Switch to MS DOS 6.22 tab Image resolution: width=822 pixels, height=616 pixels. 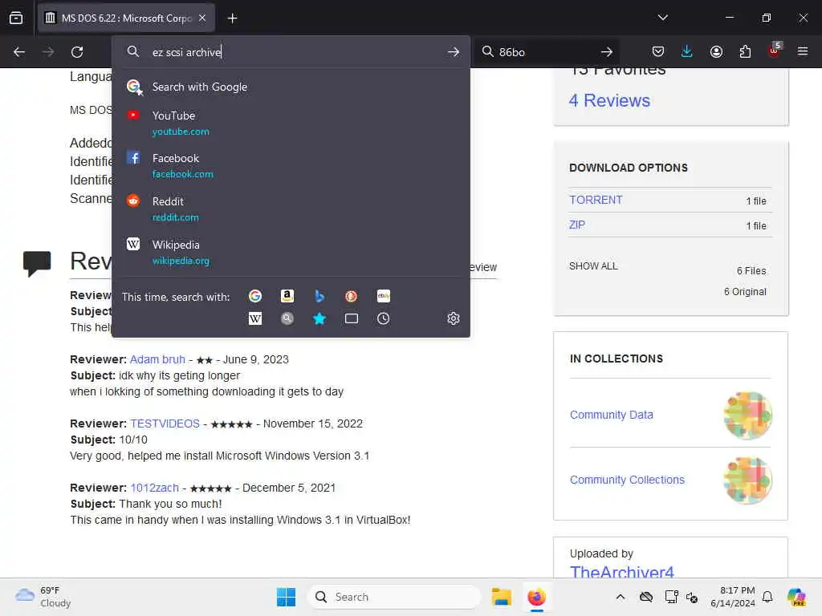point(126,18)
